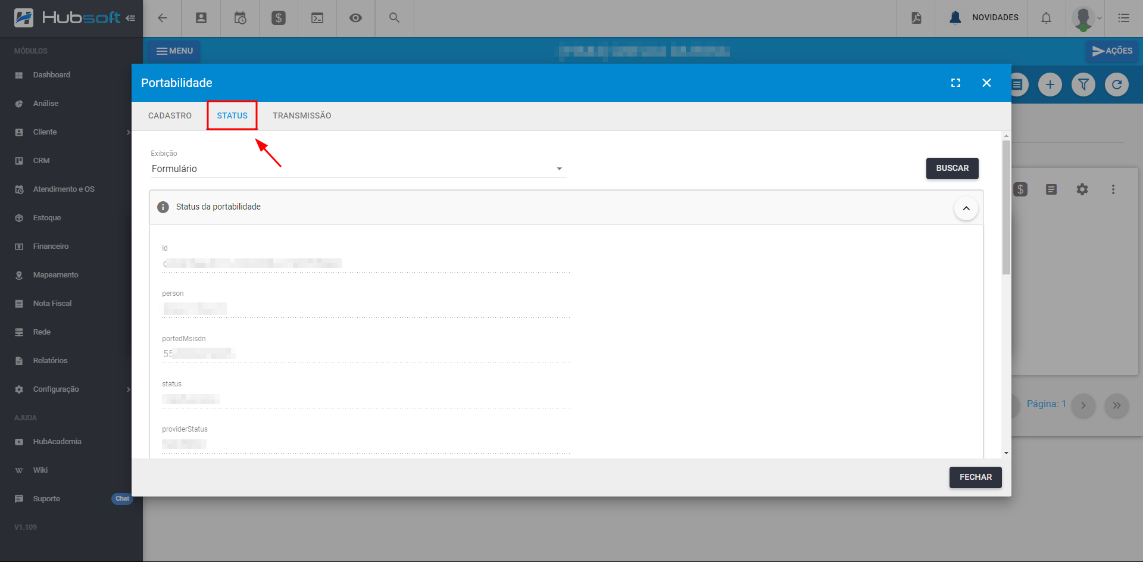The image size is (1143, 562).
Task: Click the providerStatus field
Action: (x=366, y=445)
